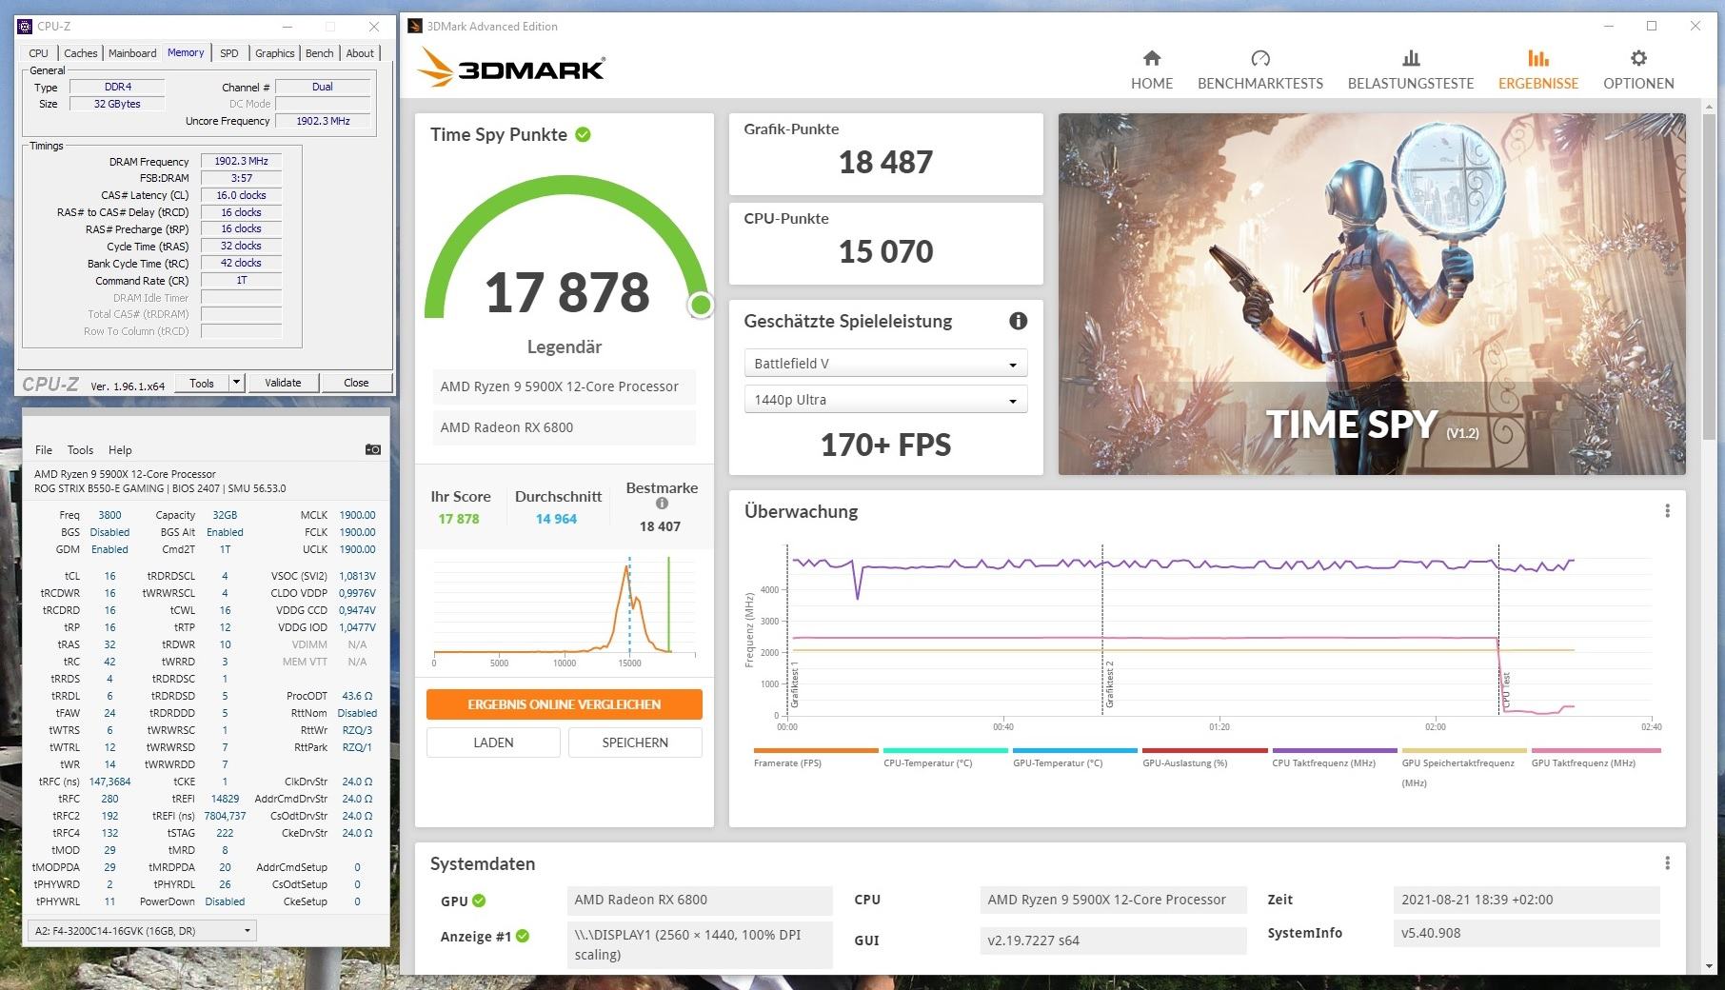
Task: Click the GUI version v2.19.7227 s64
Action: coord(1113,940)
